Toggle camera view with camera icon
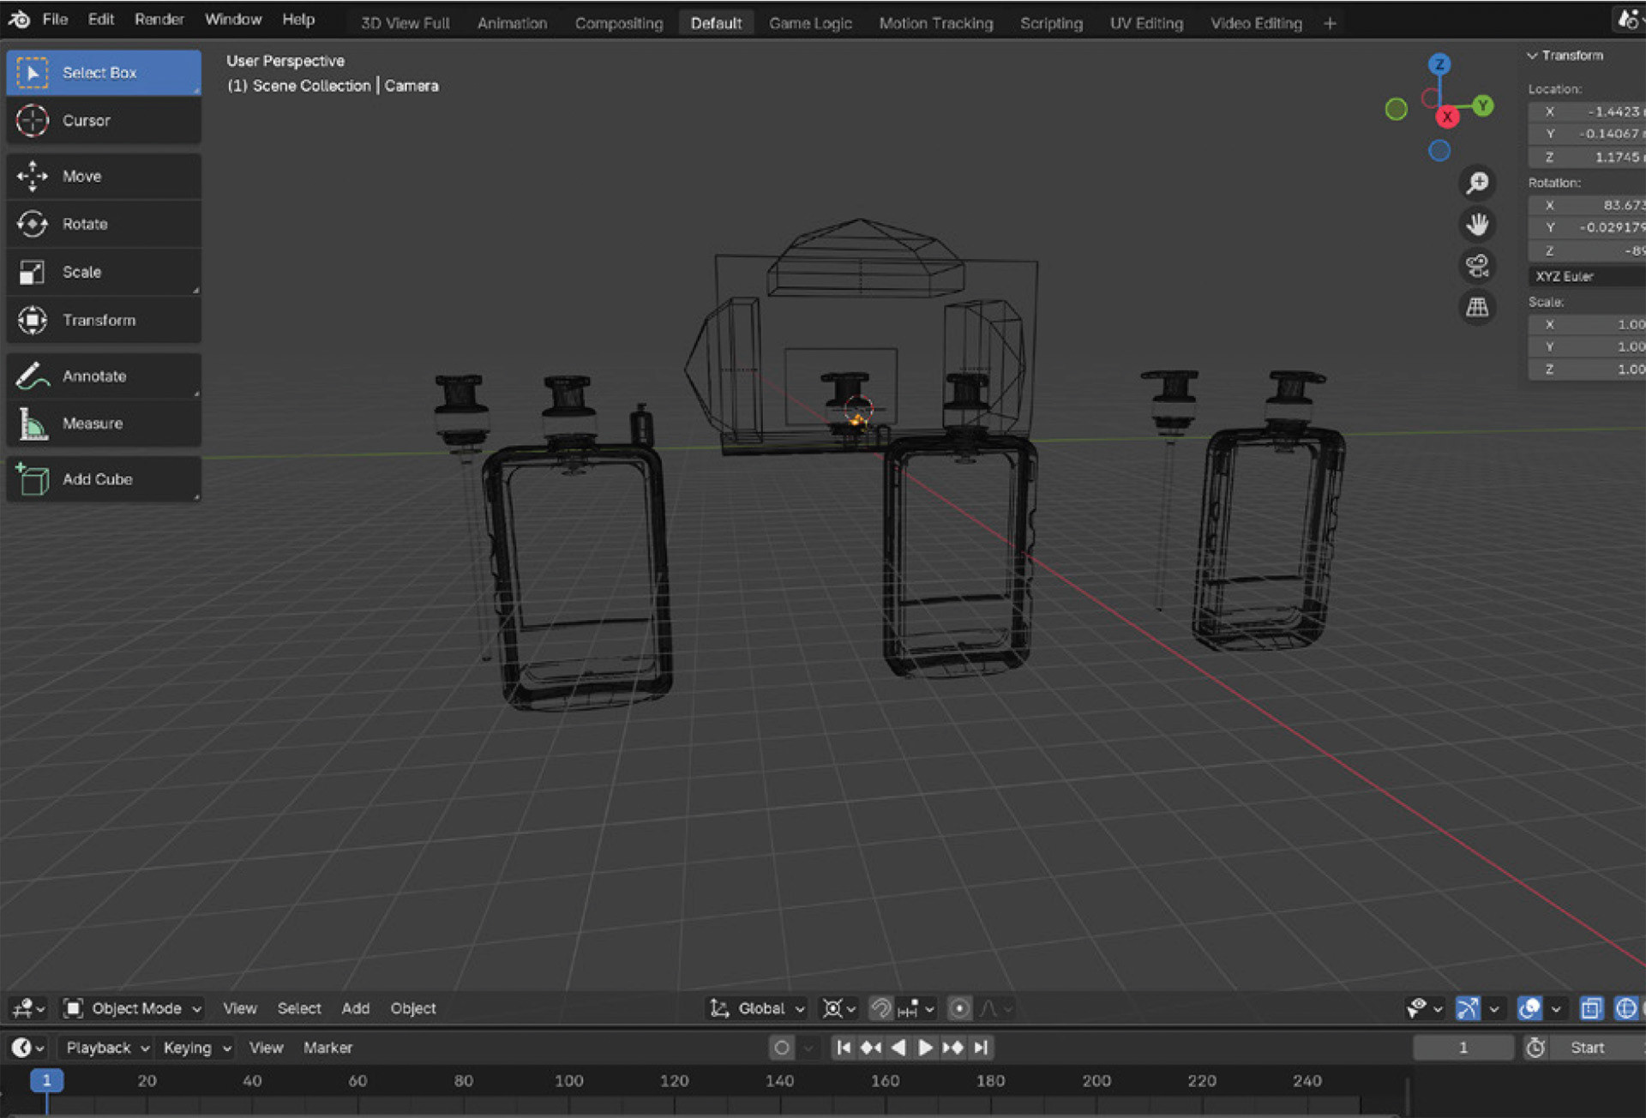Viewport: 1646px width, 1118px height. [x=1477, y=266]
